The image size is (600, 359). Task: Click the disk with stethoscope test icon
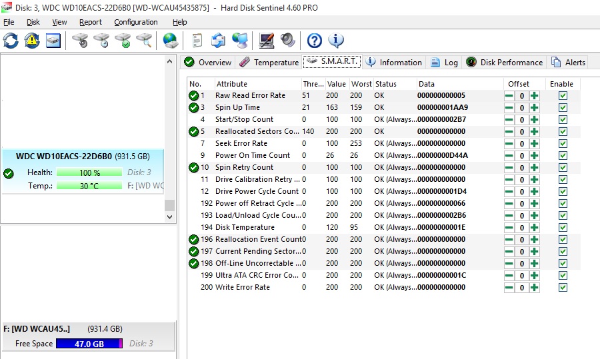tap(80, 40)
